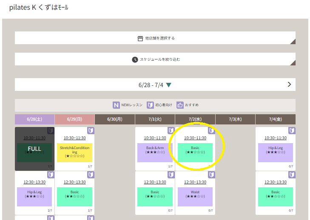Viewport: 310px width, 220px height.
Task: Expand the スケジュールを絞り込む filter panel
Action: tap(155, 59)
